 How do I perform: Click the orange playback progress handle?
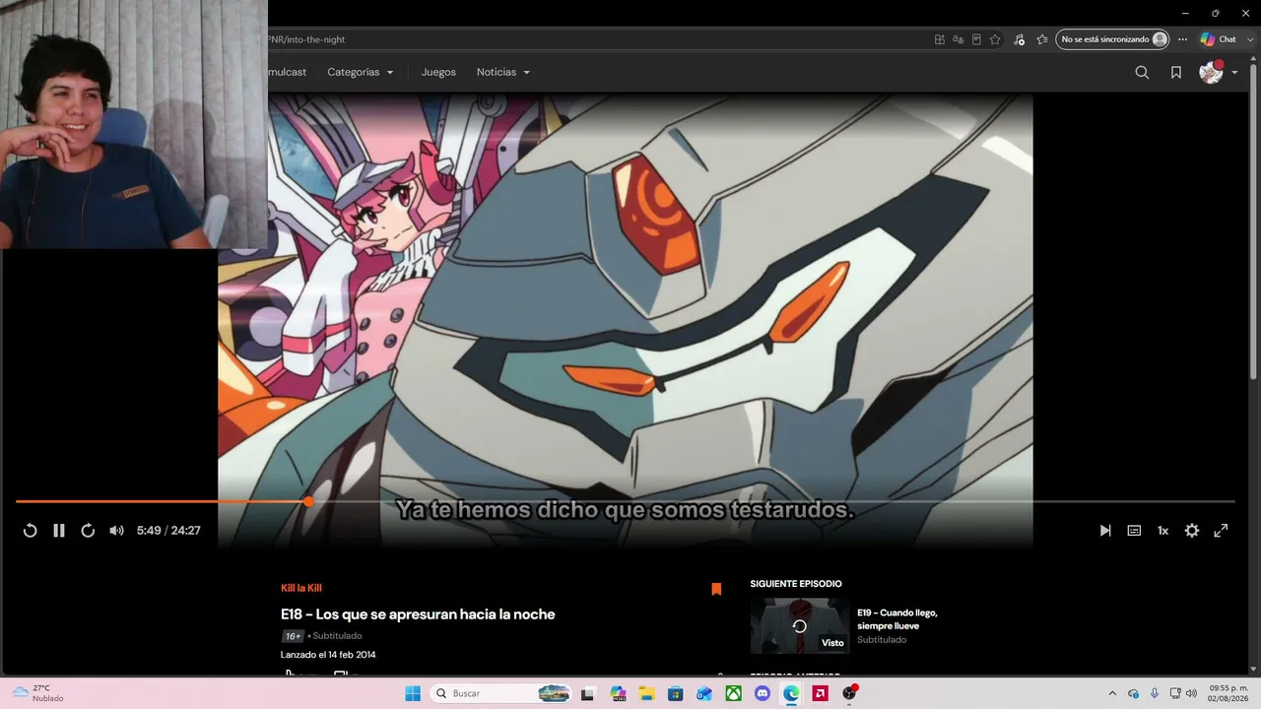(308, 501)
